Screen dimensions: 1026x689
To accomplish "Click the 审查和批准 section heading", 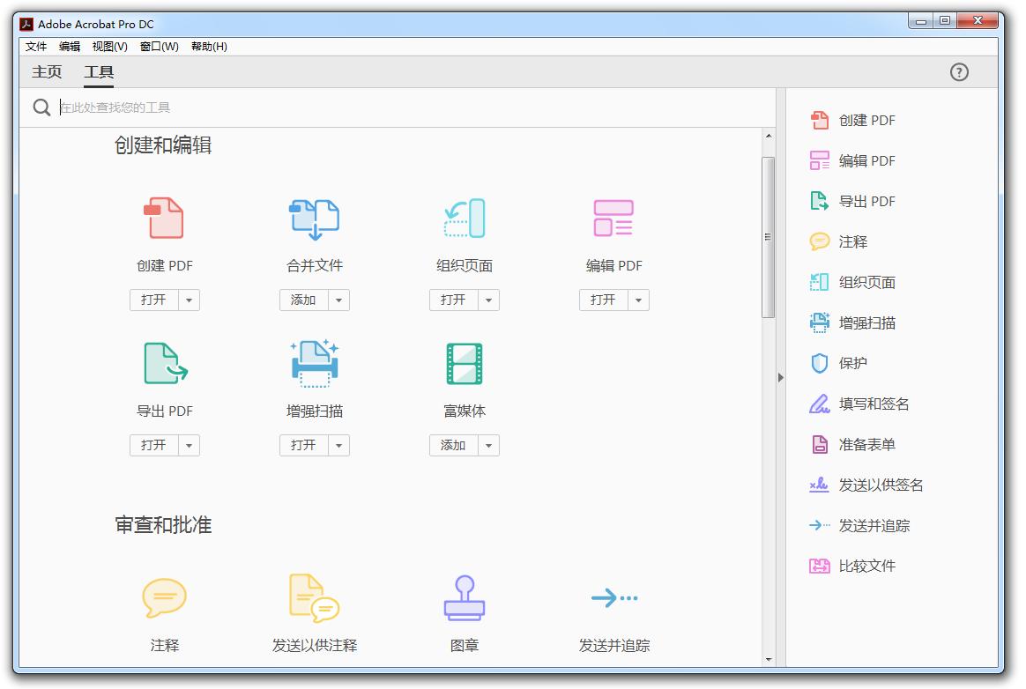I will (x=163, y=525).
